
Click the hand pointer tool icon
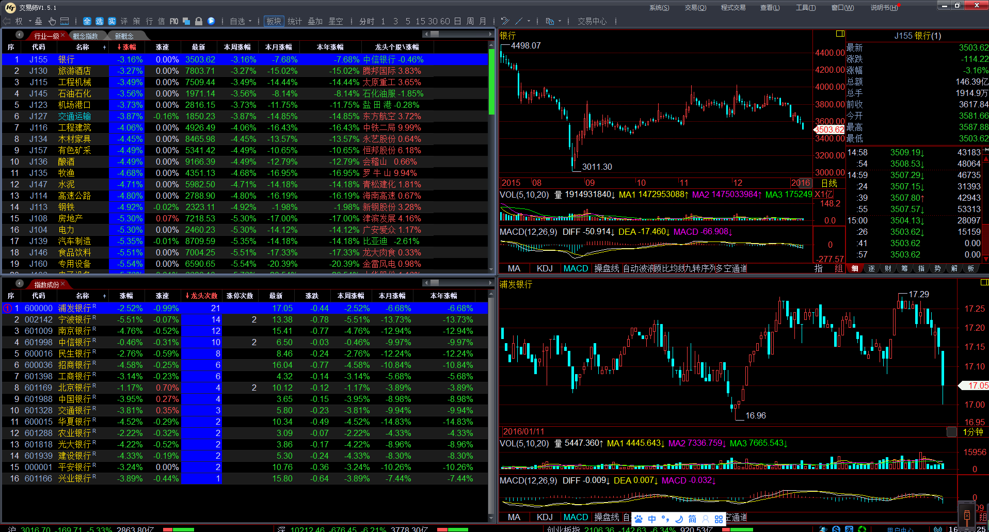(52, 21)
